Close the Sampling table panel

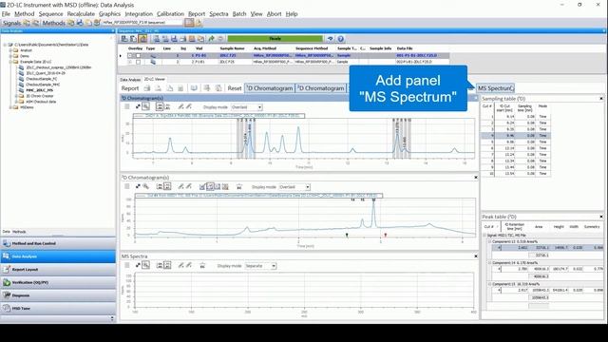pos(601,99)
